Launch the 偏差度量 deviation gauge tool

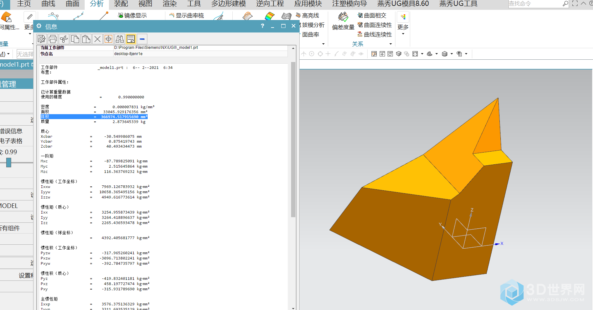click(343, 20)
